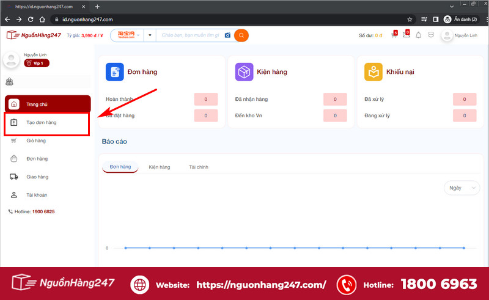This screenshot has width=489, height=300.
Task: Switch to the Kiện hàng report tab
Action: click(x=160, y=167)
